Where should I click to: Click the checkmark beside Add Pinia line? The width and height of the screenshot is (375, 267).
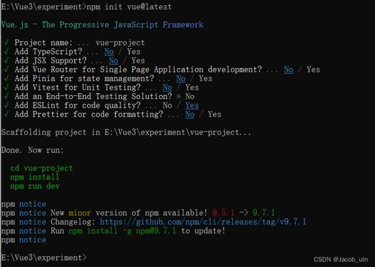pos(6,78)
